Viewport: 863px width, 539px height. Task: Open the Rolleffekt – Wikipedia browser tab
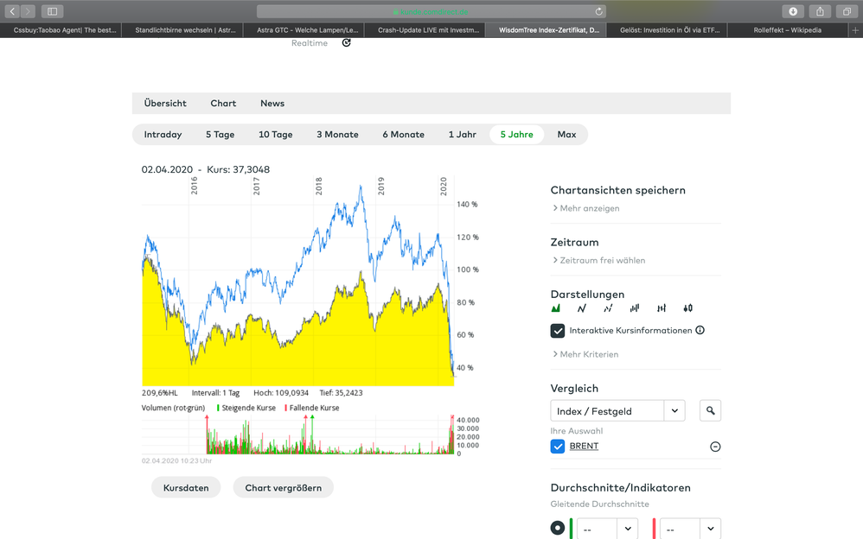coord(787,29)
